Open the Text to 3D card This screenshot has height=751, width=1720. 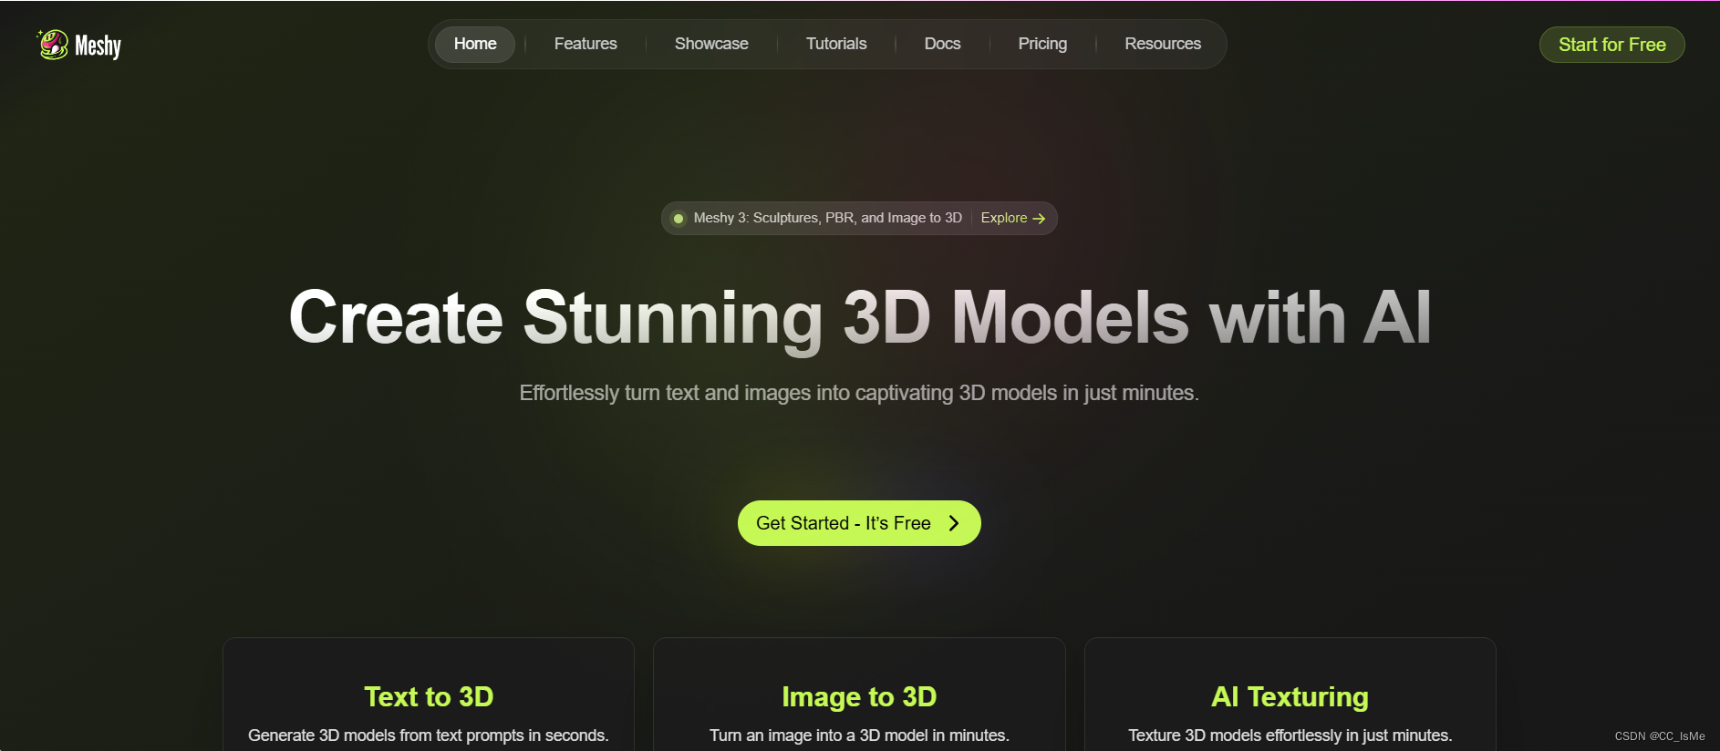(429, 694)
